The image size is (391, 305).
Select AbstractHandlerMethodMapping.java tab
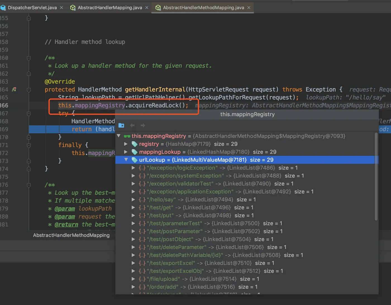tap(203, 8)
